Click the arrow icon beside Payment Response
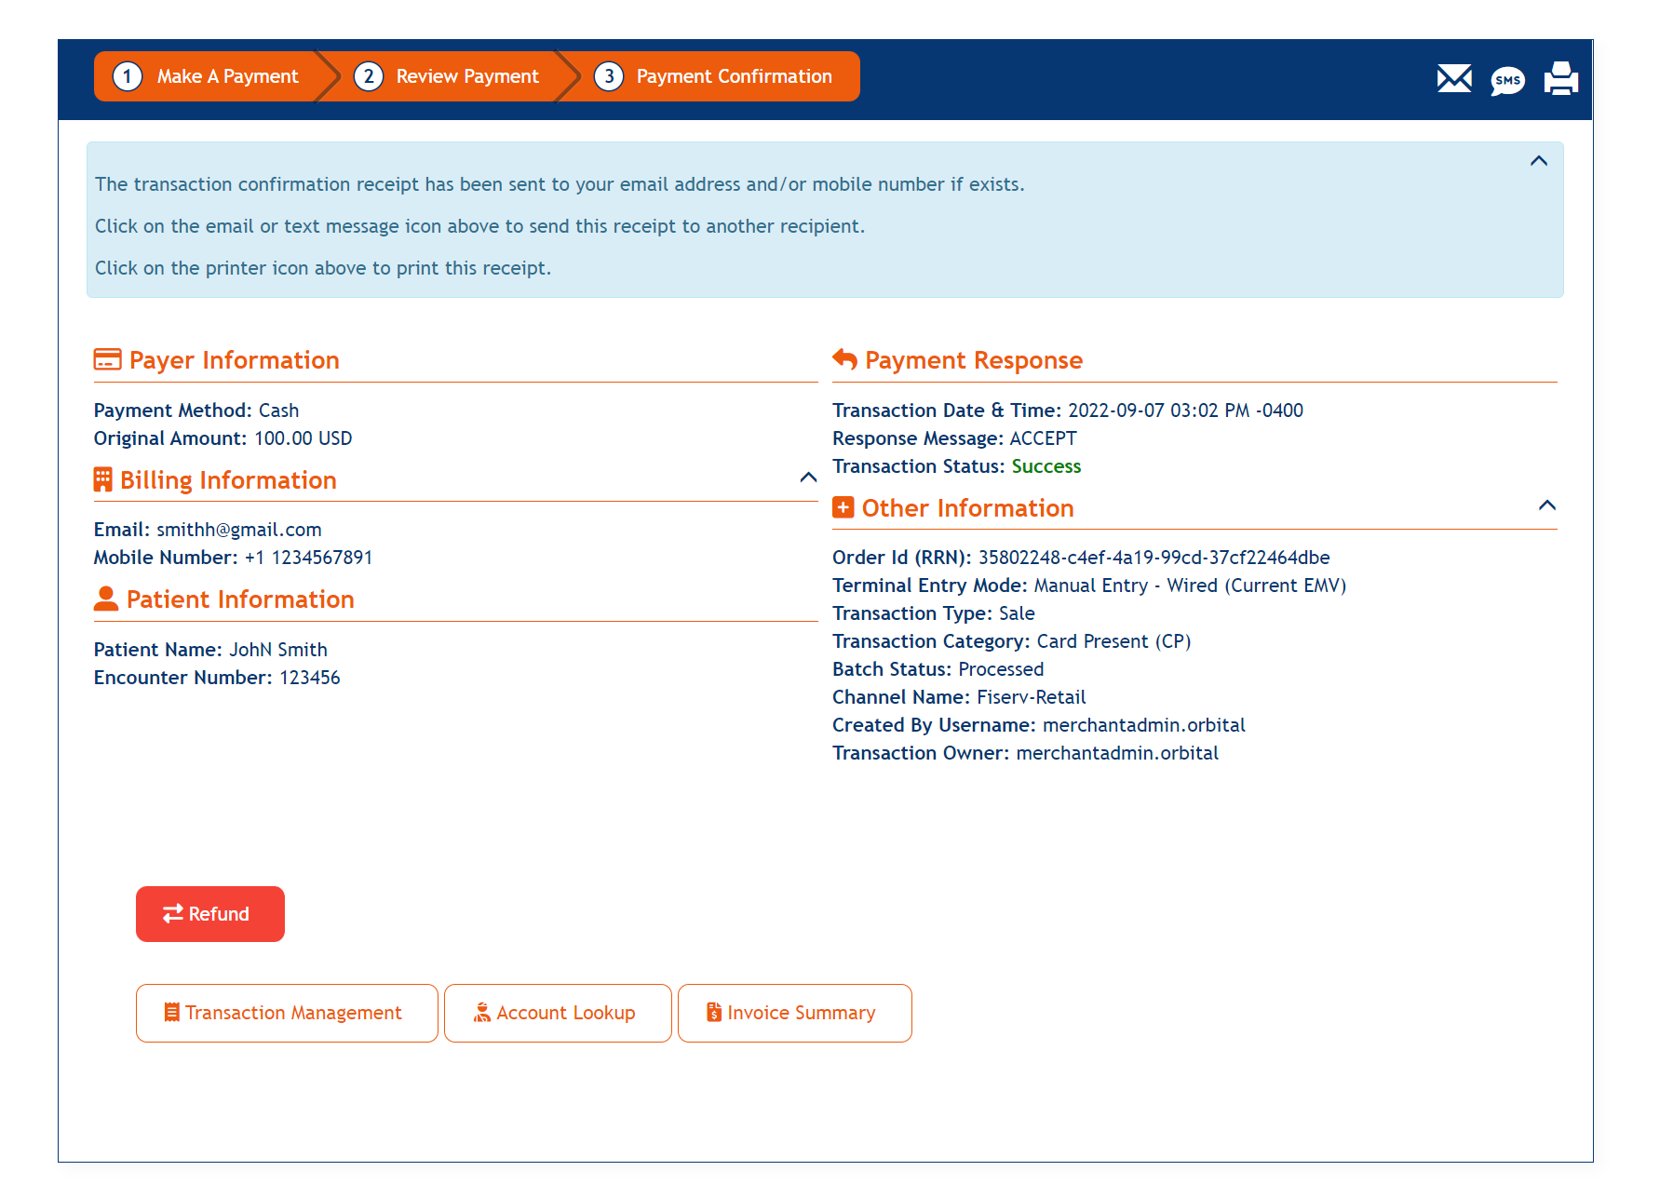 click(x=843, y=359)
